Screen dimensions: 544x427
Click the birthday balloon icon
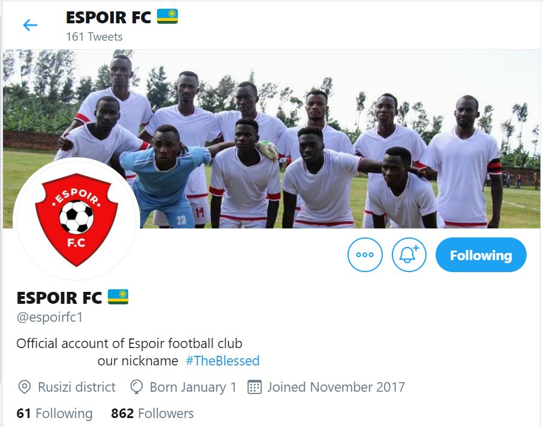pyautogui.click(x=137, y=387)
